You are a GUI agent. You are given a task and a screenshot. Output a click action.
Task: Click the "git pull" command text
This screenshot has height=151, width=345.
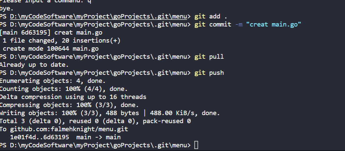(209, 57)
